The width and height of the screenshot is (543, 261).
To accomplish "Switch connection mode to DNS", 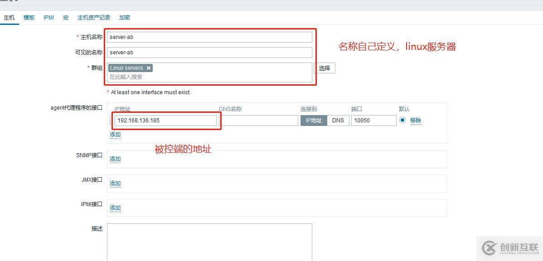I will (339, 120).
